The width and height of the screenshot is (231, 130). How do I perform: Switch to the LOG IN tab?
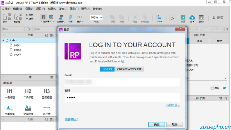(107, 69)
